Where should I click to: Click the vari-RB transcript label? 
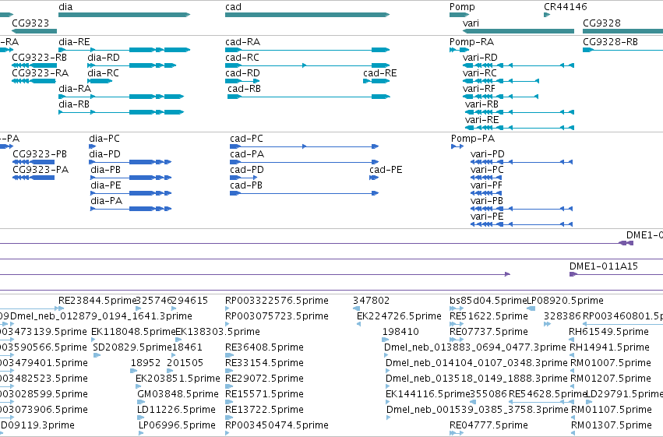(481, 104)
